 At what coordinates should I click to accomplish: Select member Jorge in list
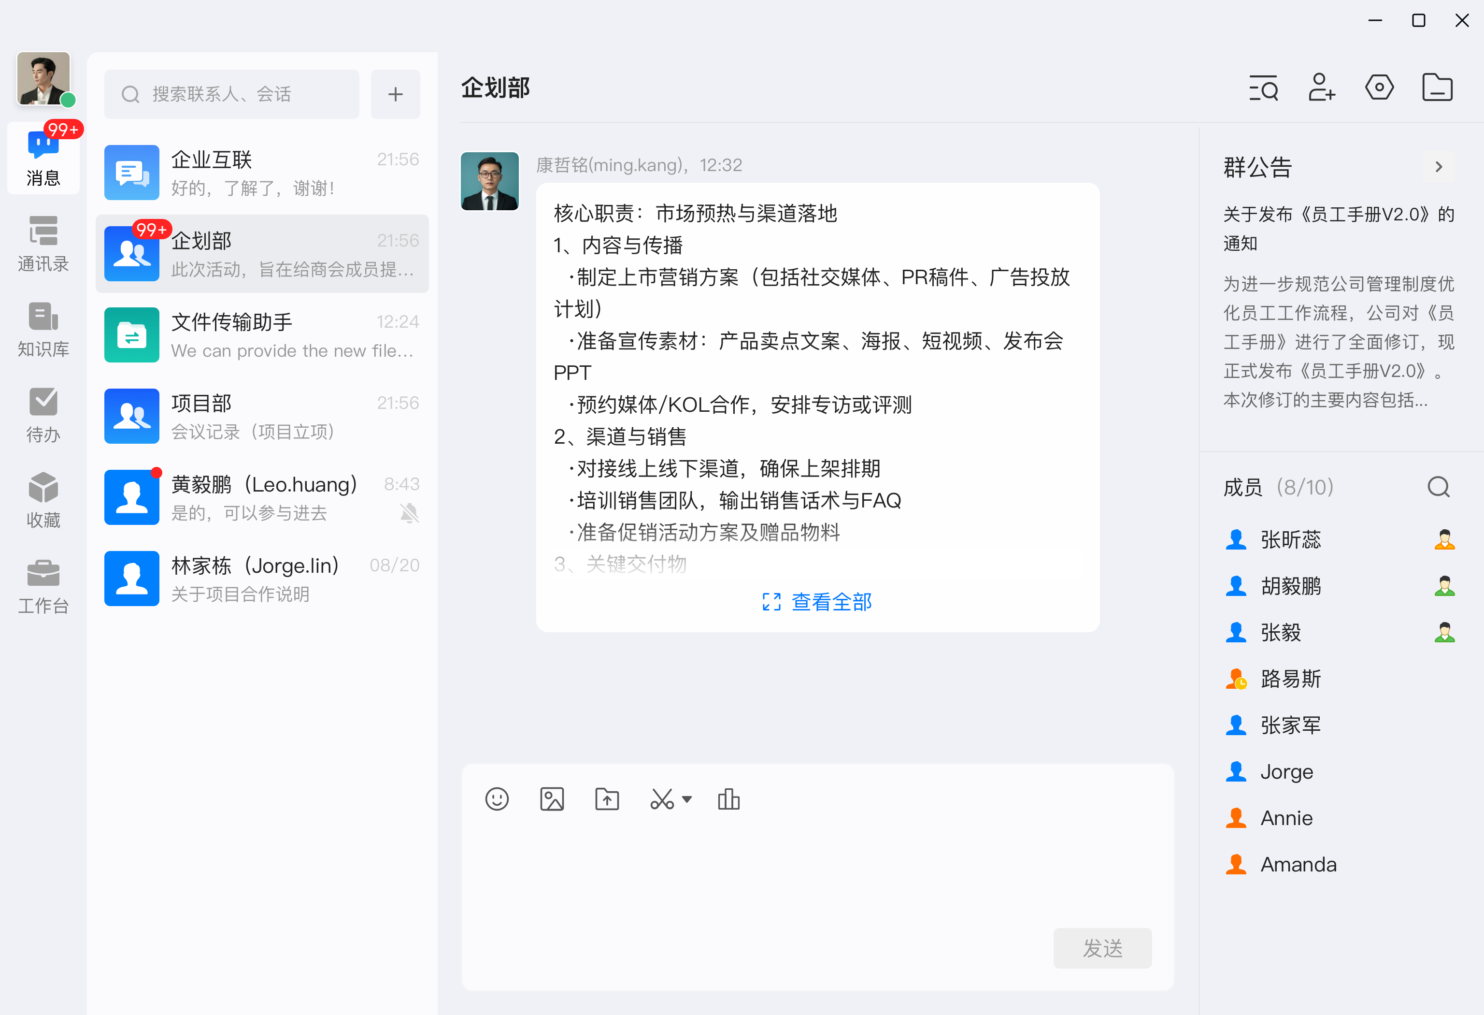[x=1340, y=771]
